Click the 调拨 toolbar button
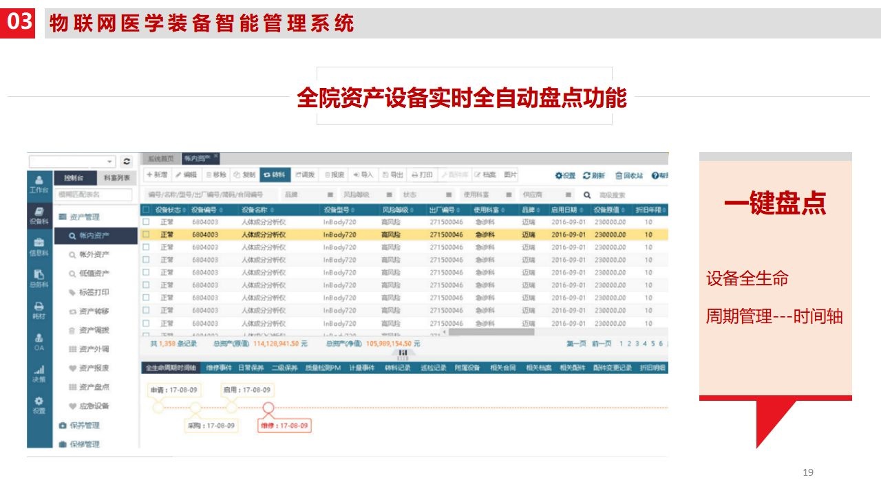Viewport: 881px width, 495px height. click(x=305, y=175)
